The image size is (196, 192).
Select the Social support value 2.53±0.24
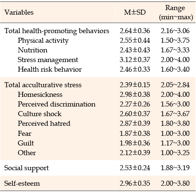pyautogui.click(x=135, y=168)
